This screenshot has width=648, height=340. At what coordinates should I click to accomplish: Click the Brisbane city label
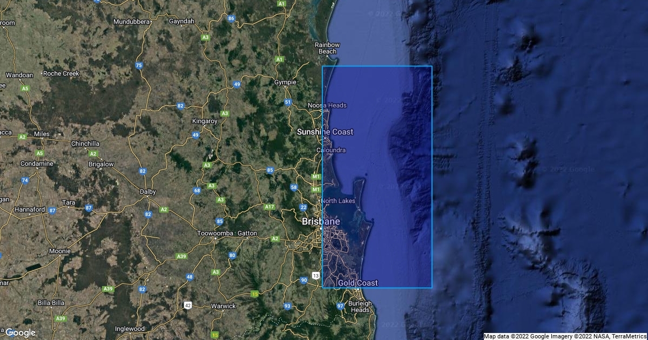point(321,222)
